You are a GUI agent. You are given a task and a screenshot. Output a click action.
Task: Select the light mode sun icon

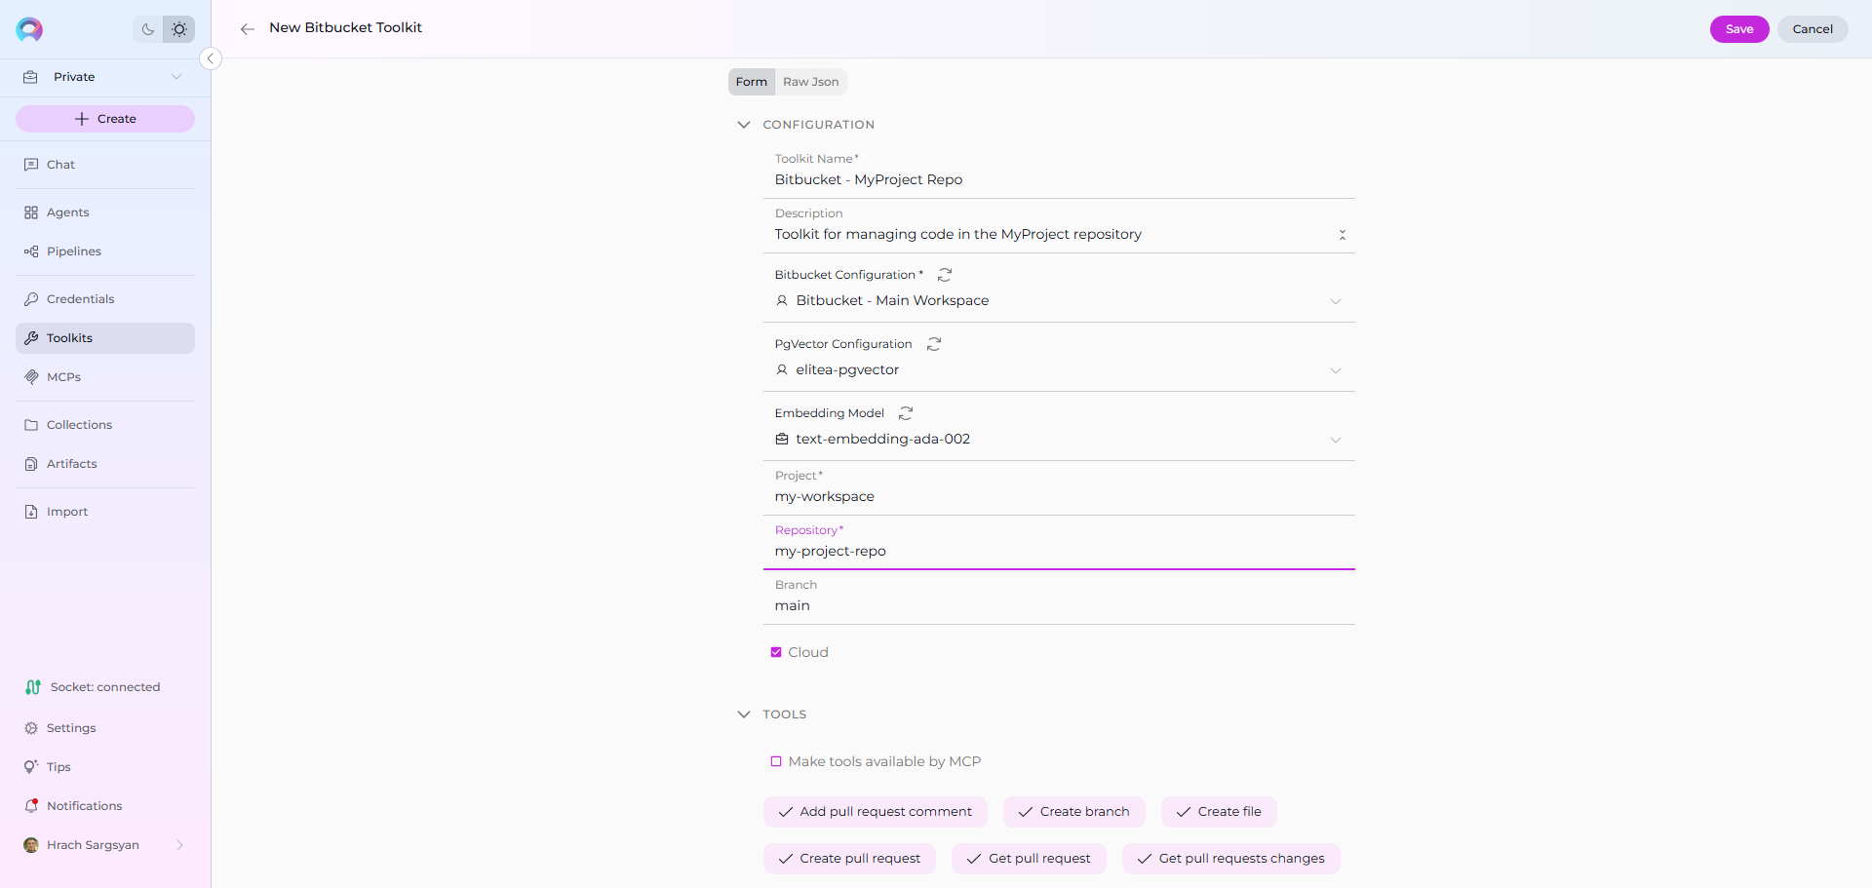click(179, 29)
